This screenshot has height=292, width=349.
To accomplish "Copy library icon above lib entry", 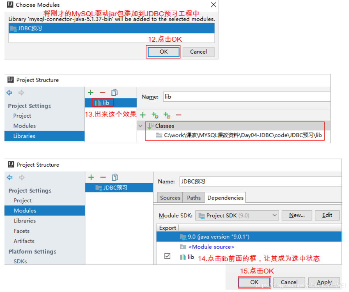I will tap(114, 93).
